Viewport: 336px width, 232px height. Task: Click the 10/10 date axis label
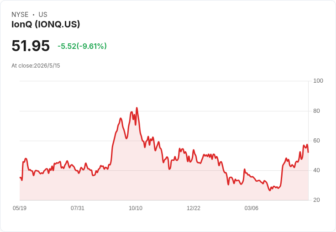tap(136, 208)
